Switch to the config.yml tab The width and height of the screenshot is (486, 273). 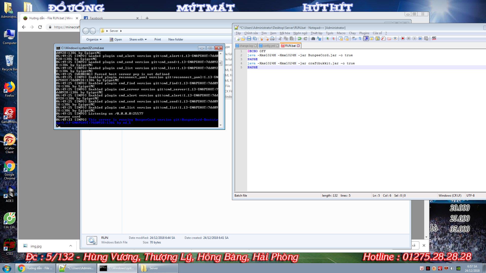(x=268, y=46)
